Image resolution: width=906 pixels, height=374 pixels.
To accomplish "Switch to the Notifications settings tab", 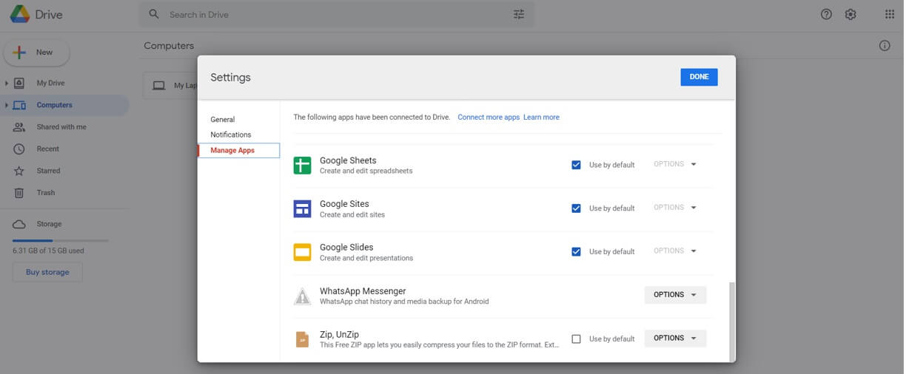I will 230,135.
